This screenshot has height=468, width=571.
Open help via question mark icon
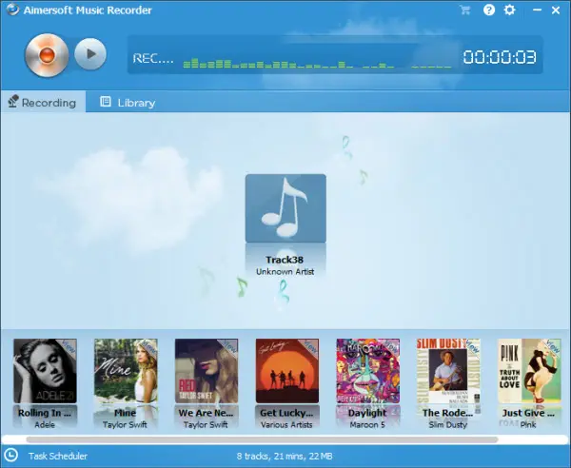tap(489, 10)
